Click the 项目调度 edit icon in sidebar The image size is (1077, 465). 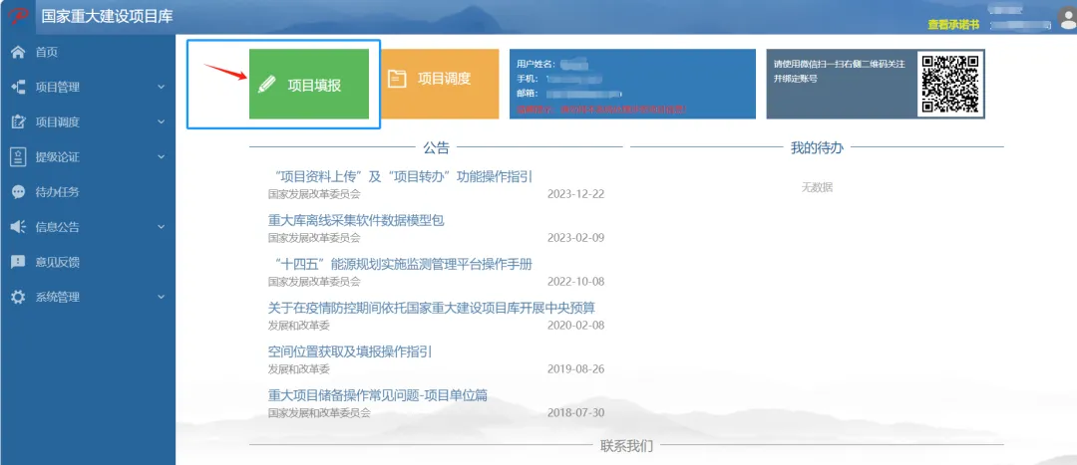point(17,121)
